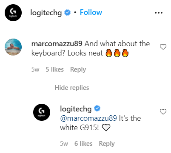Image resolution: width=171 pixels, height=153 pixels.
Task: Reply to marcomazzu89's comment
Action: (x=78, y=70)
